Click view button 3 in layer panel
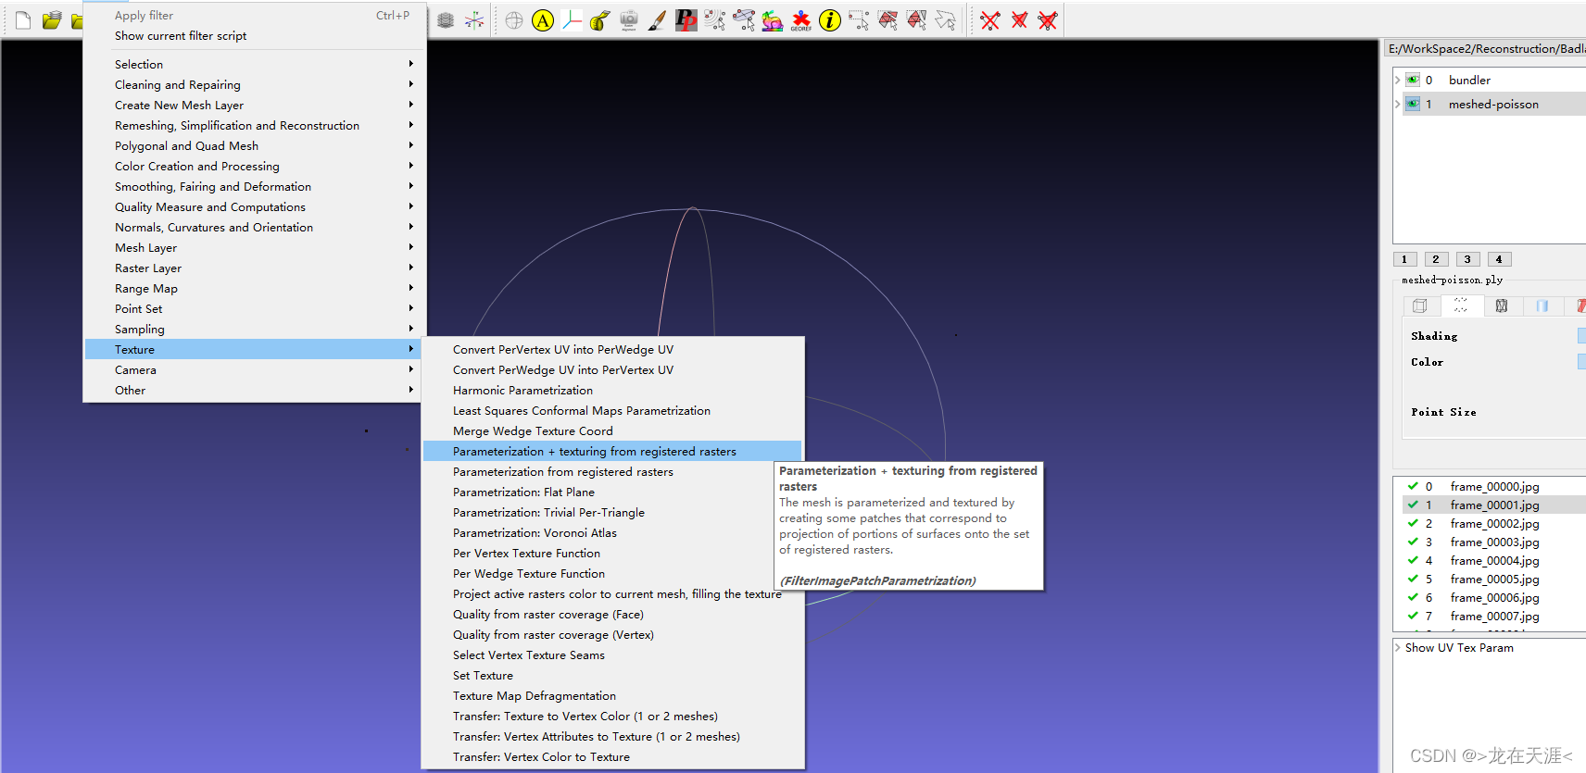Screen dimensions: 1586x773 (x=1467, y=259)
